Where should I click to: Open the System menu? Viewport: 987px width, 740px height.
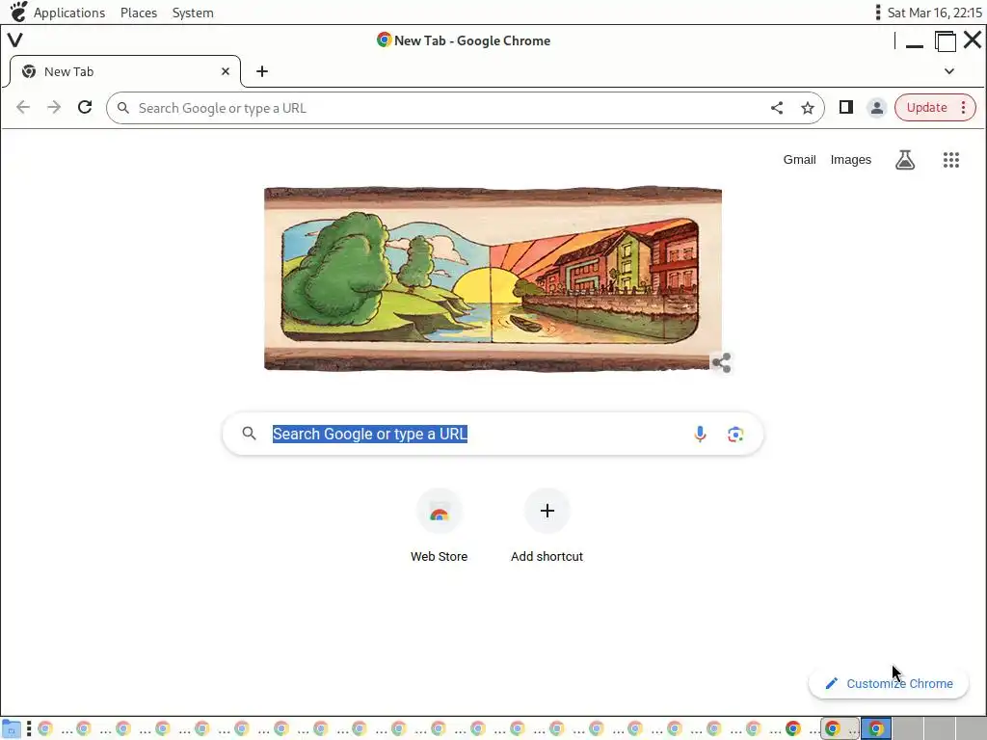[193, 13]
